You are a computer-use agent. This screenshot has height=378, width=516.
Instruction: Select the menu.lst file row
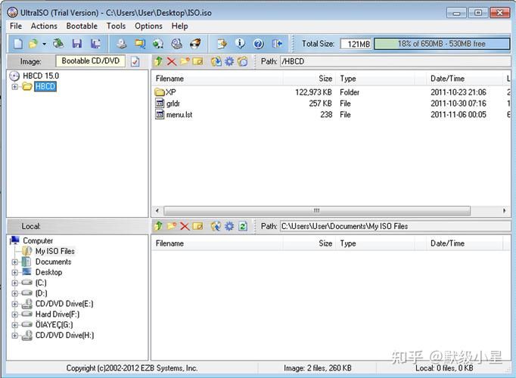coord(331,114)
